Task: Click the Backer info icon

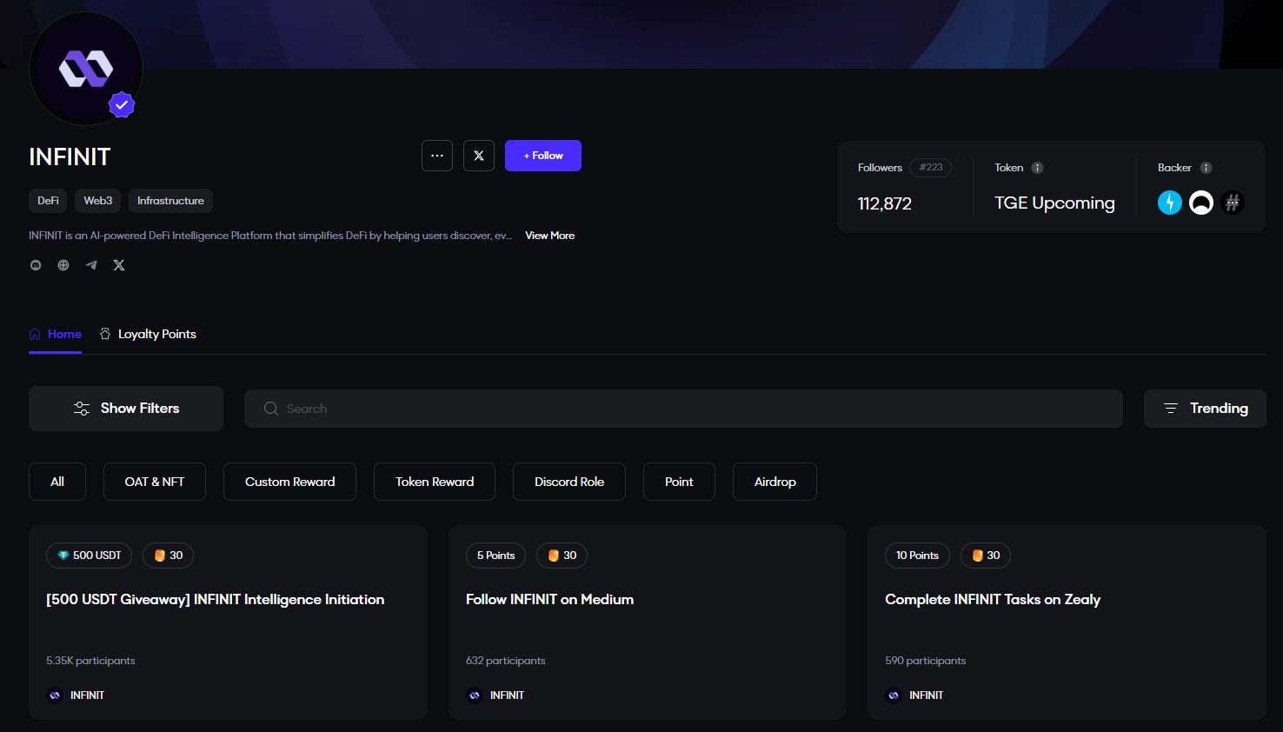Action: tap(1206, 168)
